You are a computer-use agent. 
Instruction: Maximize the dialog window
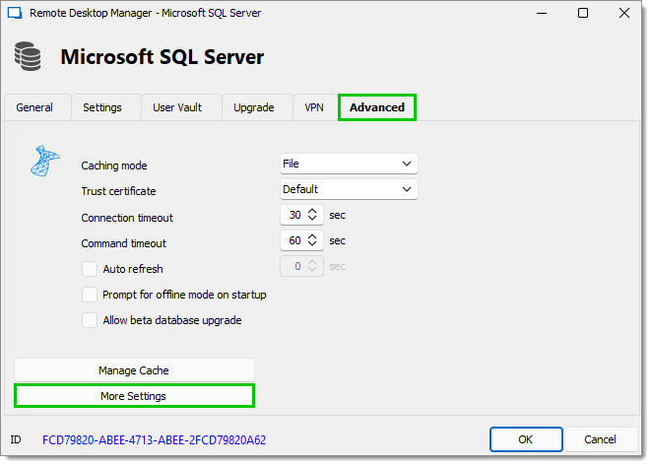pos(583,13)
